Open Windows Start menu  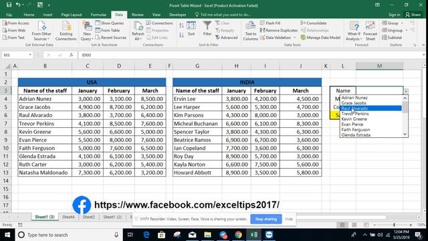[7, 235]
